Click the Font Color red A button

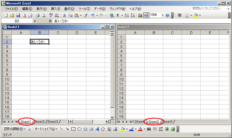140,129
